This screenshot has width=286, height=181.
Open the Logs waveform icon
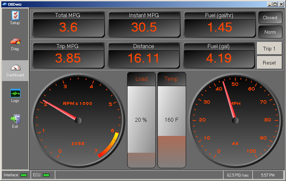(15, 93)
